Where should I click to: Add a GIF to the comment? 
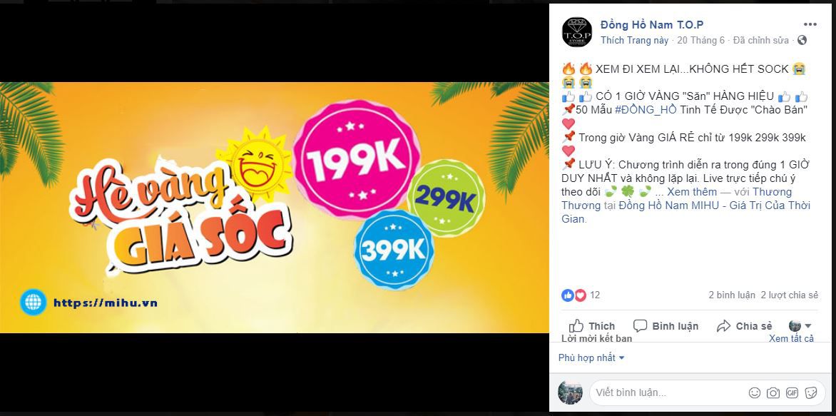(792, 393)
